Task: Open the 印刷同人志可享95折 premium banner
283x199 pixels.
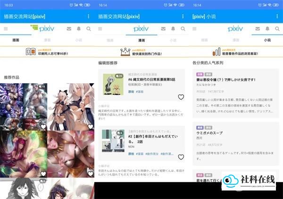Action: (x=47, y=52)
